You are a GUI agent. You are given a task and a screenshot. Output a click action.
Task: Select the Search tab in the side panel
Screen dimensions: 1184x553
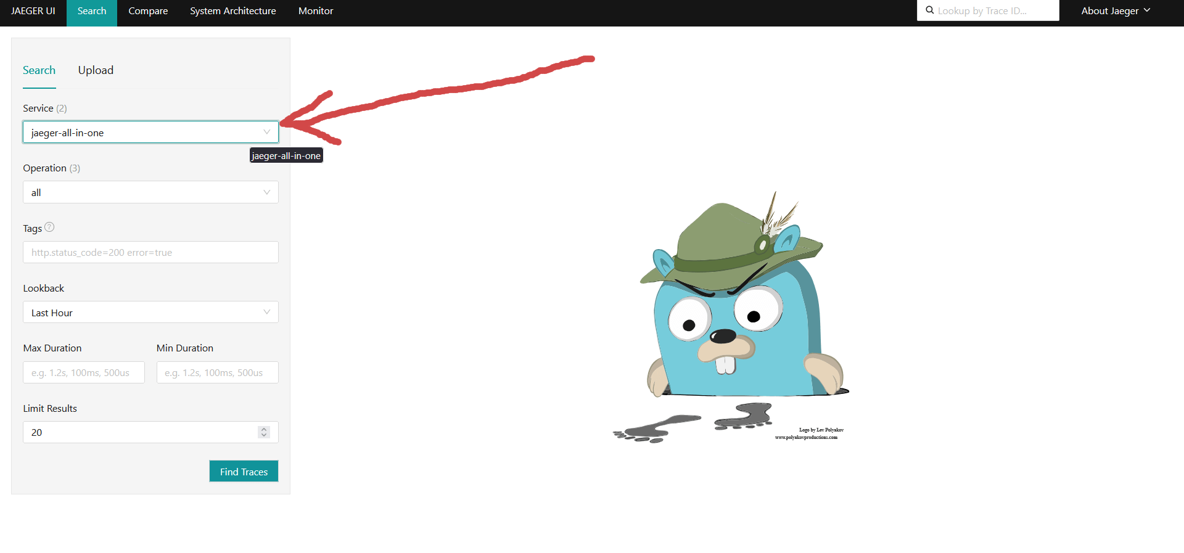coord(39,70)
